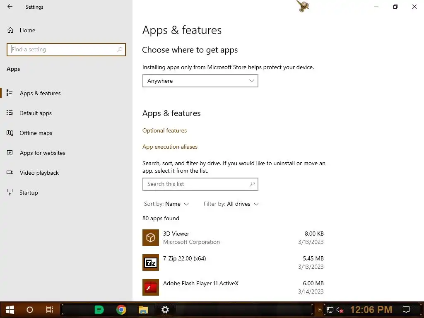Open the 12:06 PM clock
This screenshot has width=424, height=318.
(x=371, y=310)
